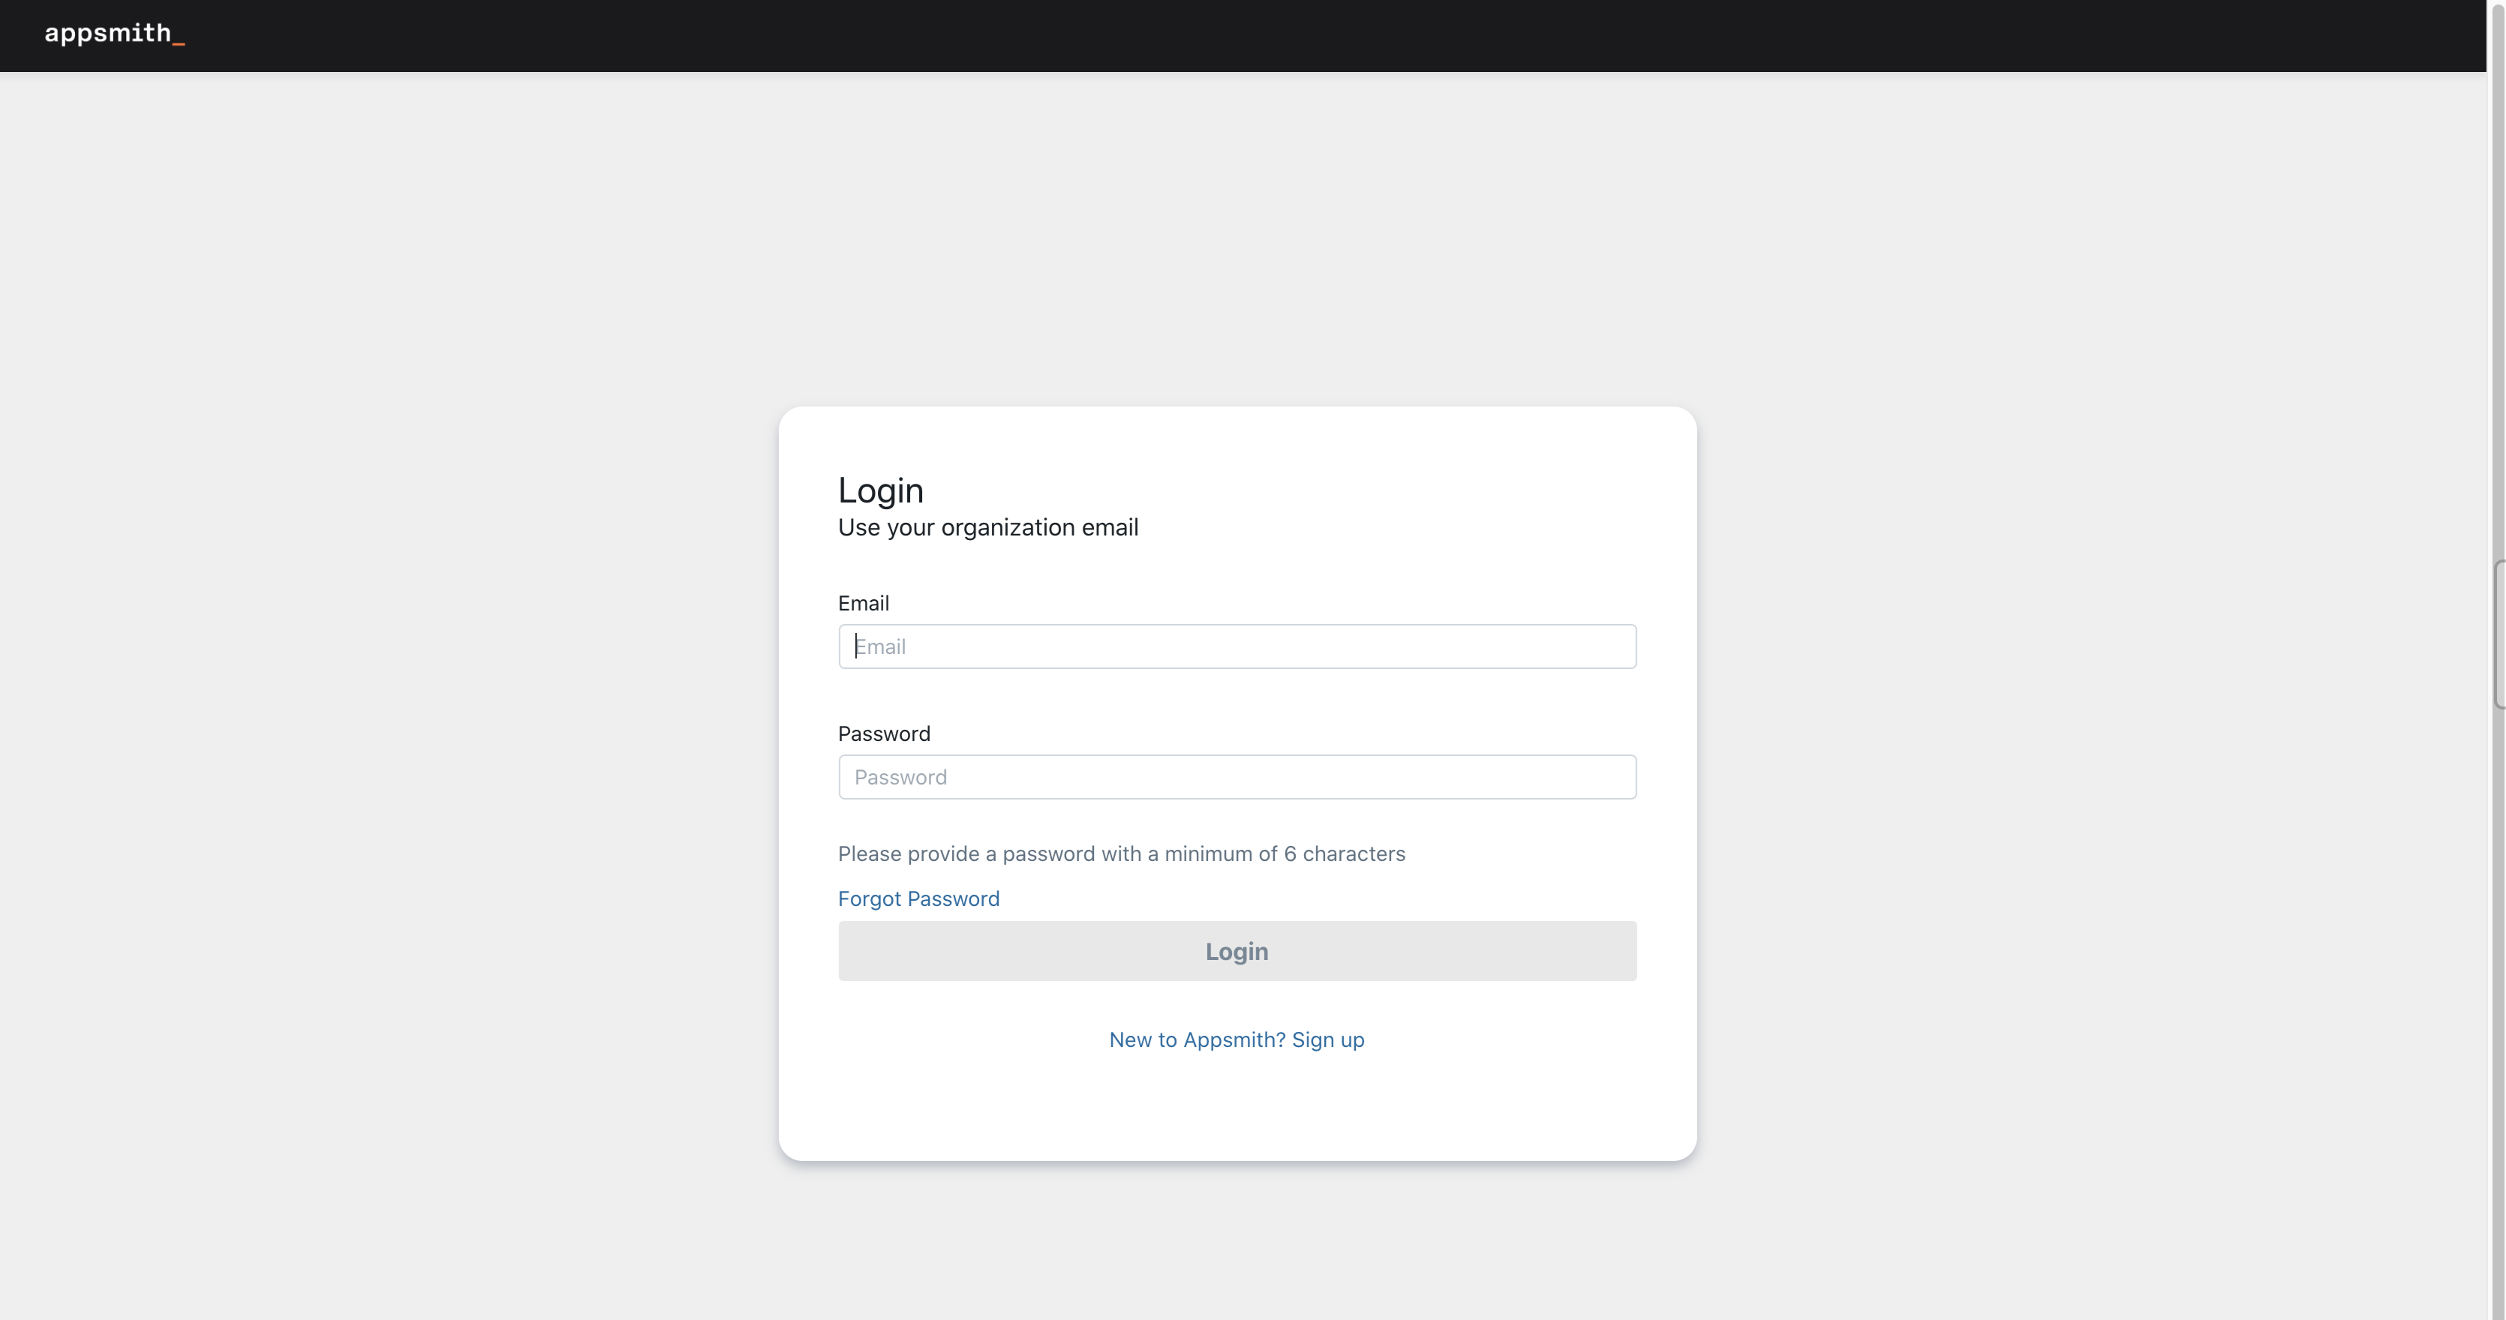Click the gray background below the login card

[1236, 1245]
